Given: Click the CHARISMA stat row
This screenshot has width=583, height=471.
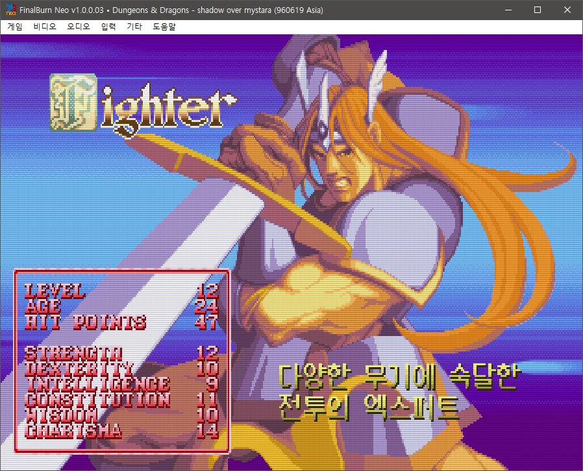Looking at the screenshot, I should [x=121, y=431].
